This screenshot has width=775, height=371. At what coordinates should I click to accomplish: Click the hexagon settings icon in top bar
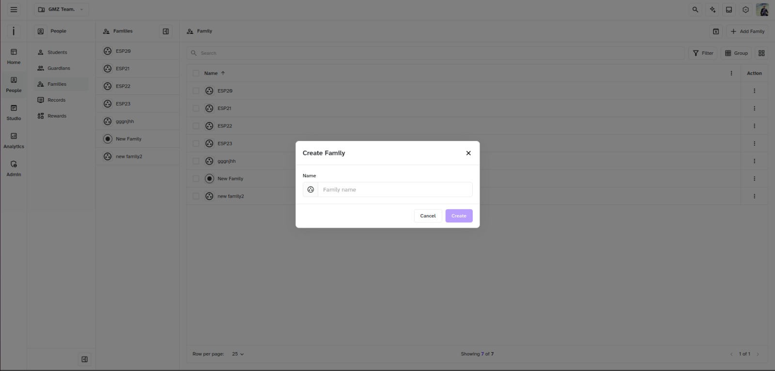pyautogui.click(x=745, y=10)
